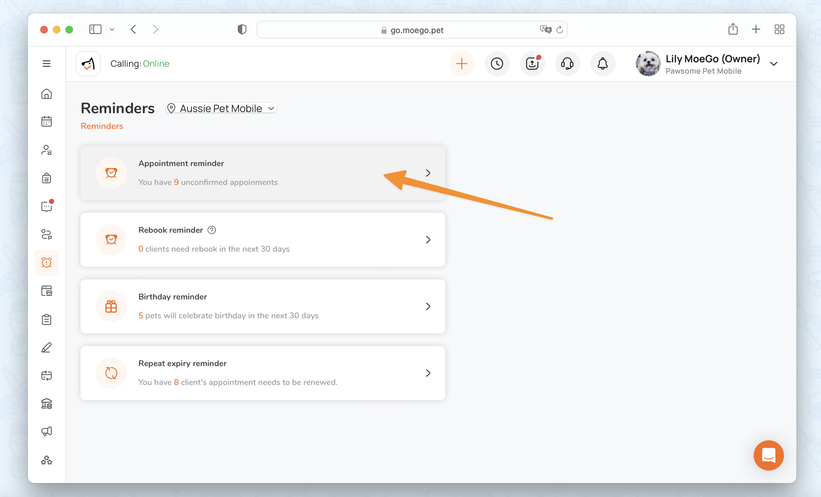Viewport: 821px width, 497px height.
Task: Click Rebook reminder help question icon
Action: pos(212,230)
